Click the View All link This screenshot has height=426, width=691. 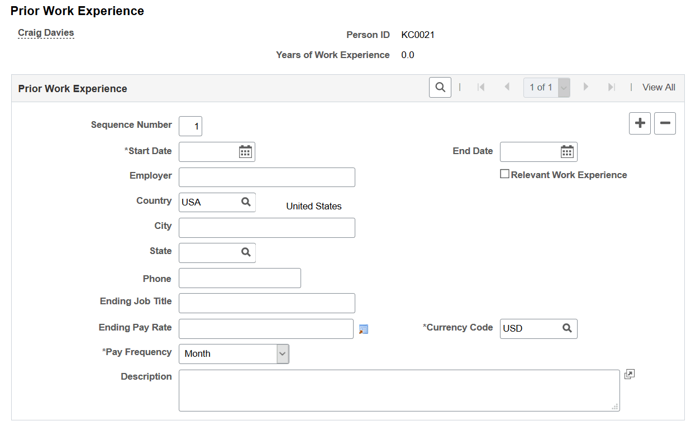point(659,88)
